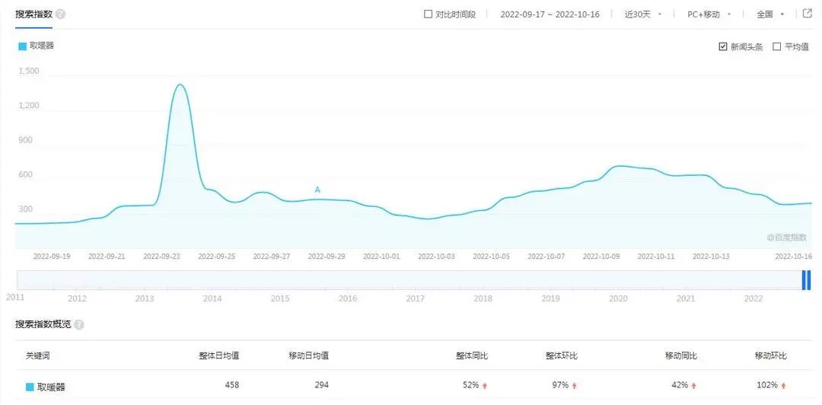Click the 整体日均值 column header

pyautogui.click(x=219, y=356)
